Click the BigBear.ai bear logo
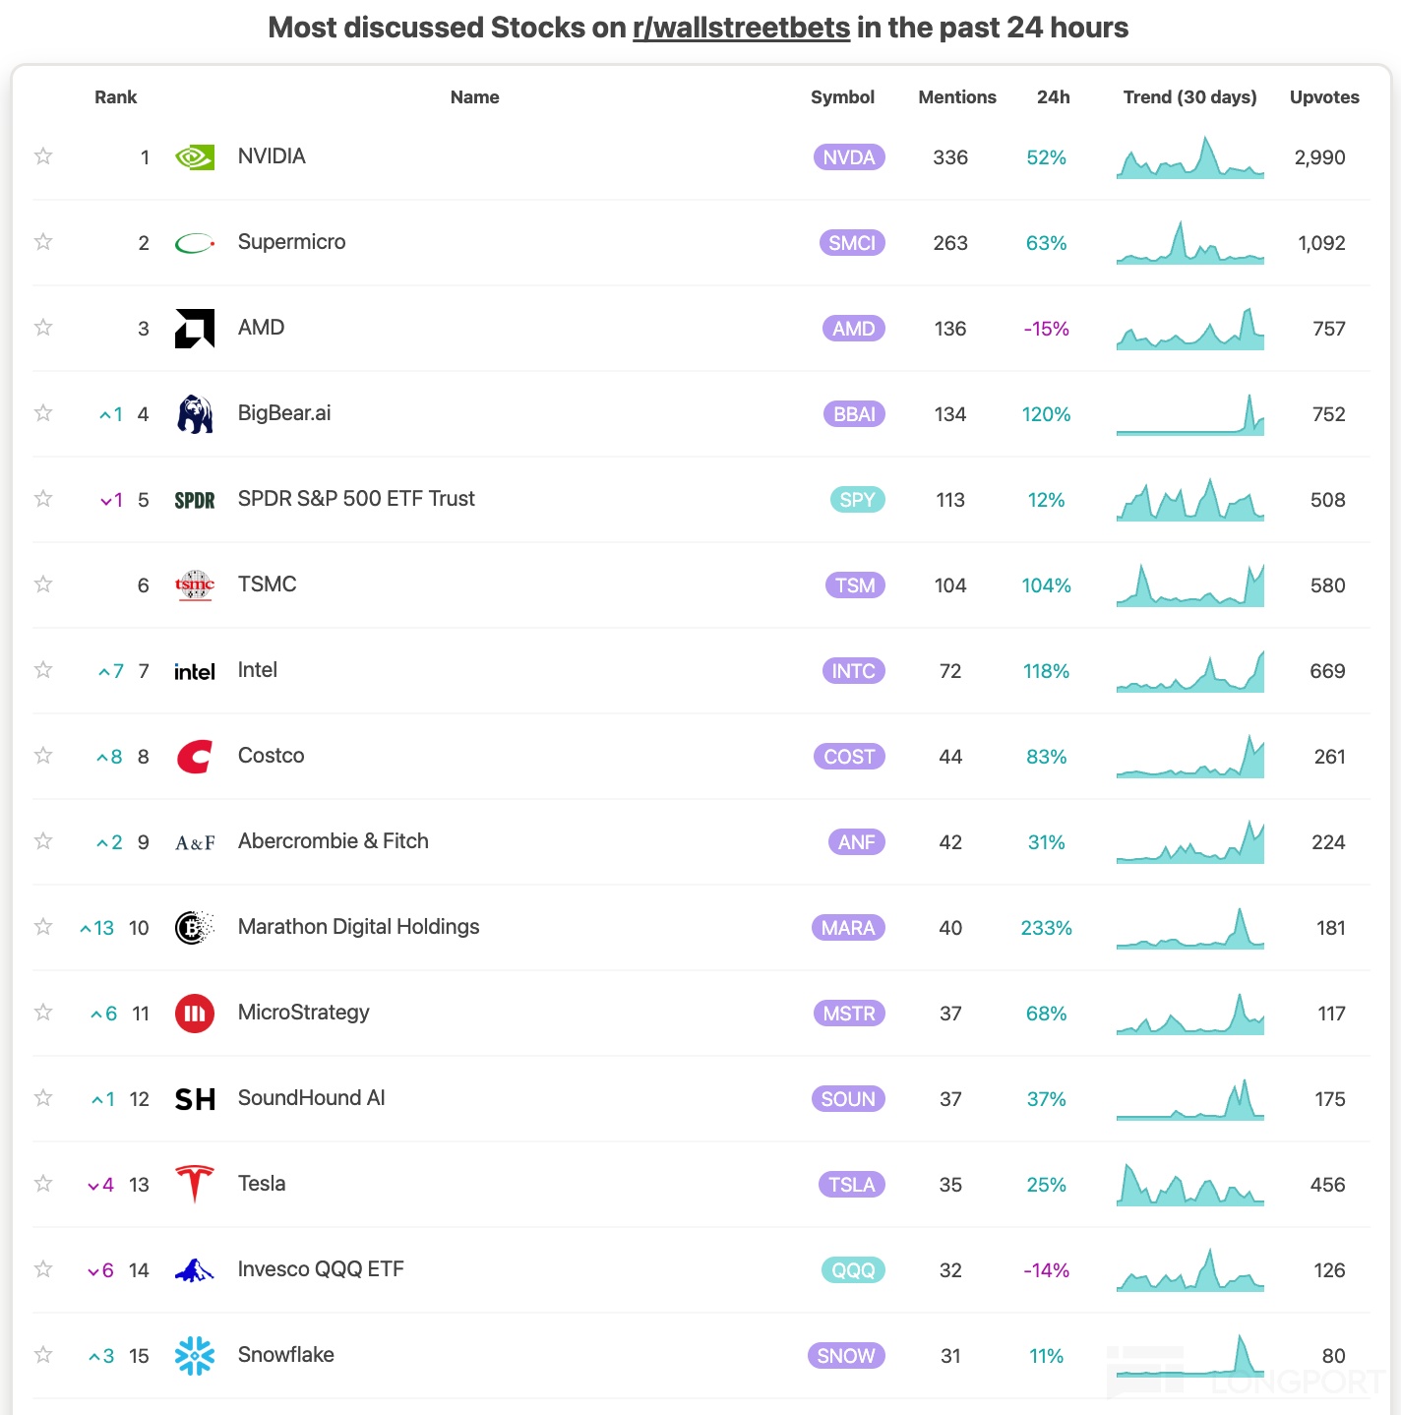The width and height of the screenshot is (1401, 1415). point(195,414)
